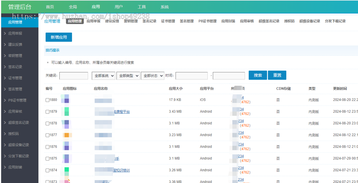358x183 pixels.
Task: Focus the 关键词 input field
Action: 74,76
